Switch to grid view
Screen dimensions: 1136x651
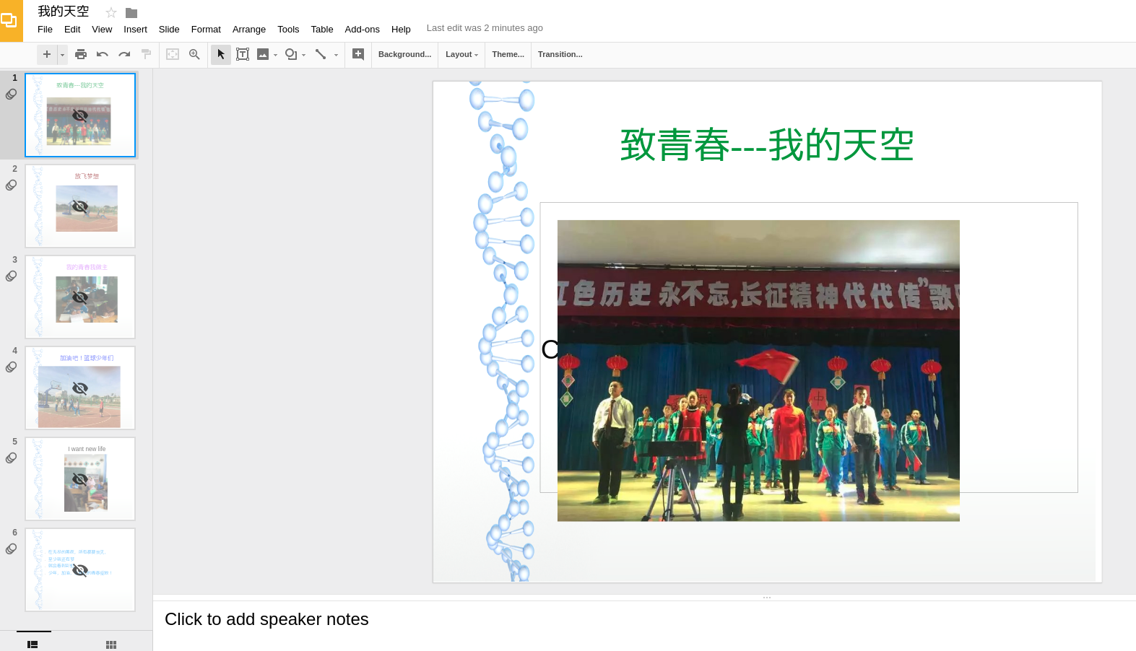(111, 644)
